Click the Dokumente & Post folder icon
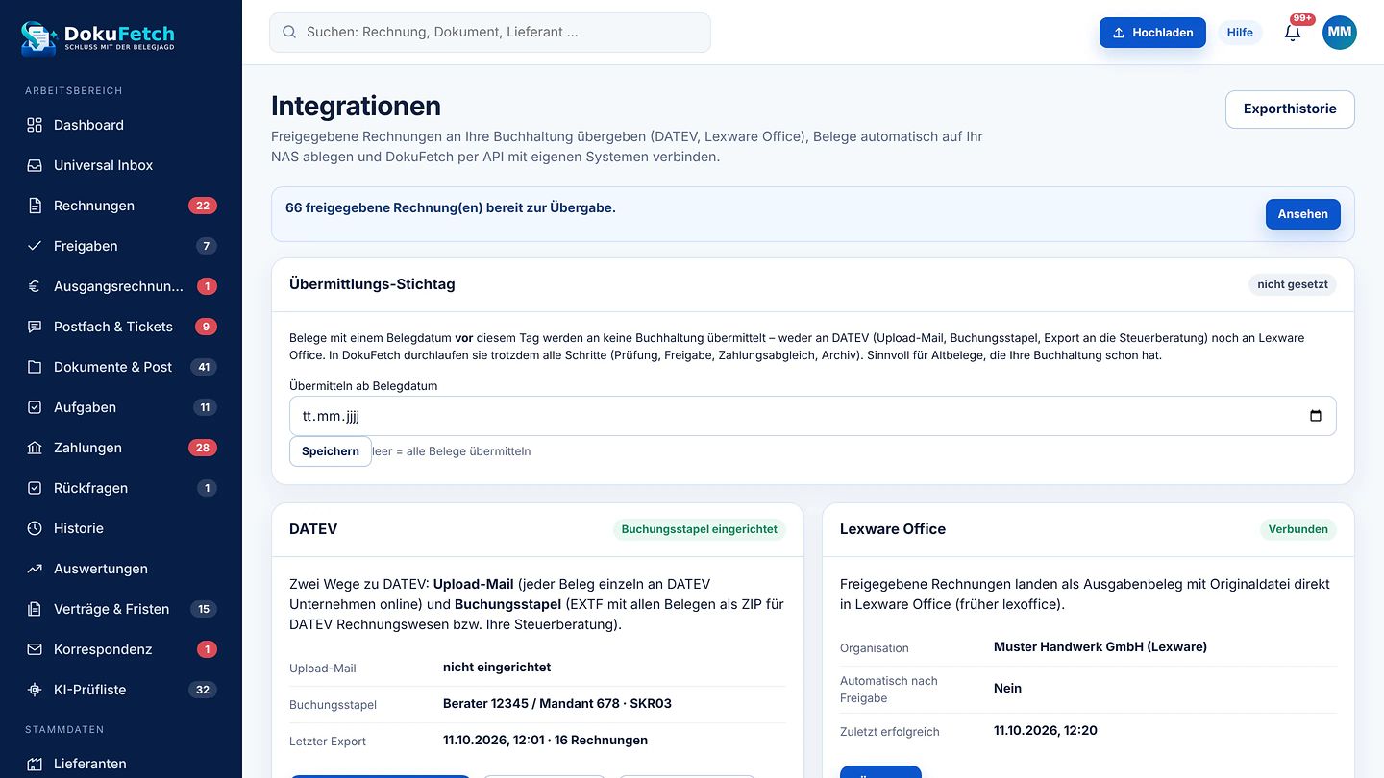Image resolution: width=1384 pixels, height=778 pixels. pyautogui.click(x=35, y=367)
